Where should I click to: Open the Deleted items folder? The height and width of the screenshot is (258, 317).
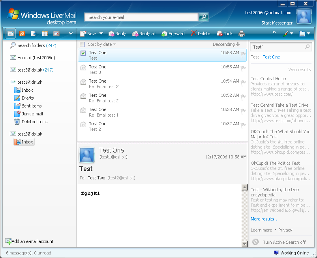(x=31, y=122)
